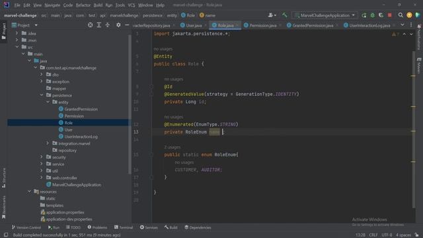Open the VCS menu

tap(132, 5)
